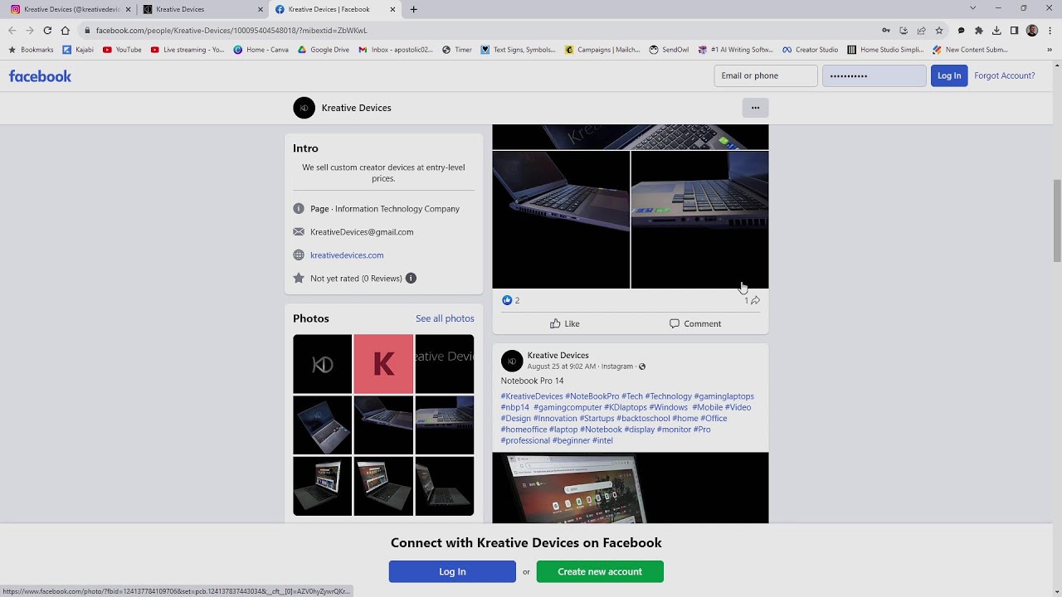Go back with browser back arrow

tap(12, 31)
